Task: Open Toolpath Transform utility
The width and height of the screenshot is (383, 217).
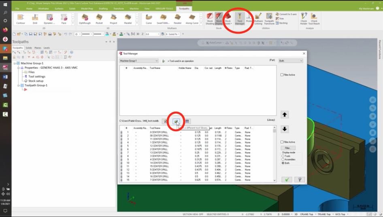Action: click(x=269, y=19)
